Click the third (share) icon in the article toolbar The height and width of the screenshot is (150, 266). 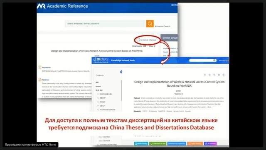point(214,75)
